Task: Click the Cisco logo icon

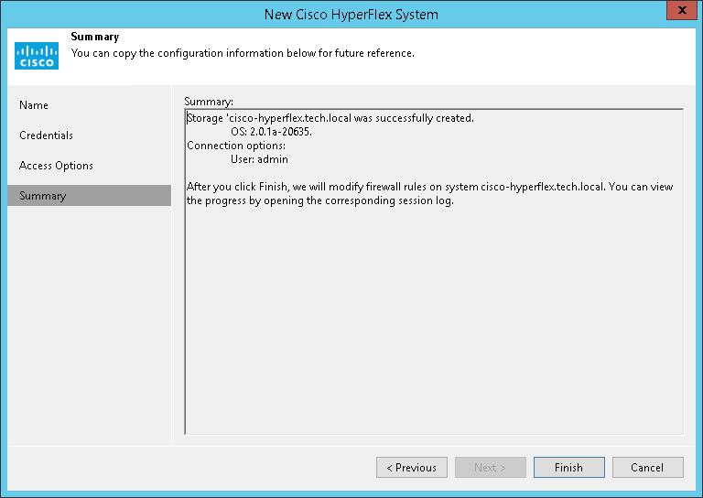Action: point(37,55)
